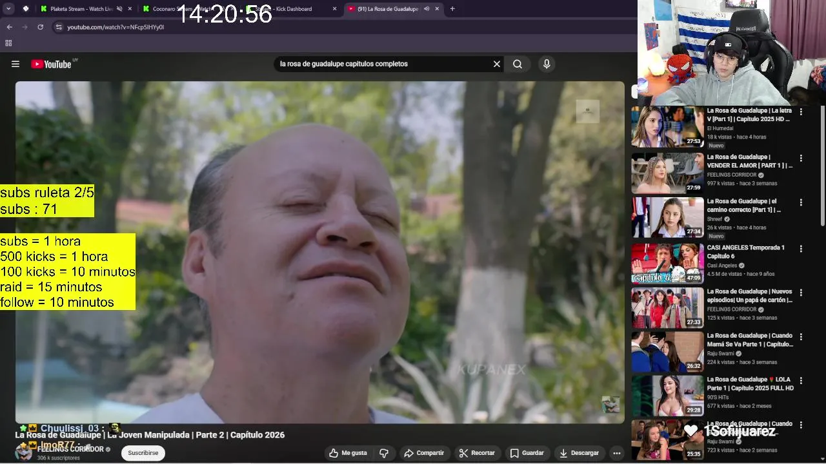Open the La letra V video title
The width and height of the screenshot is (826, 464).
(x=749, y=115)
